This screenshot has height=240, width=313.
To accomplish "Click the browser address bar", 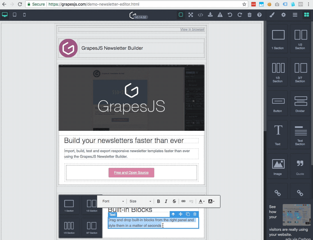I will 112,4.
